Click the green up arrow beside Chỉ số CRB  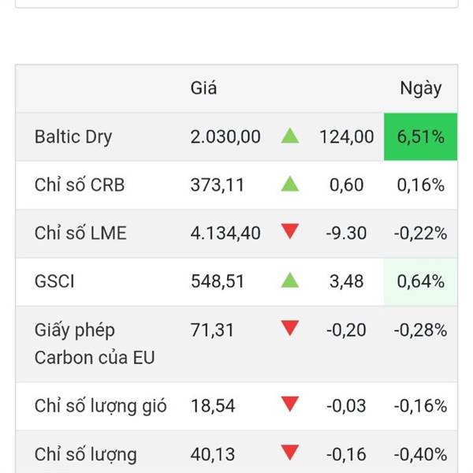pyautogui.click(x=289, y=184)
